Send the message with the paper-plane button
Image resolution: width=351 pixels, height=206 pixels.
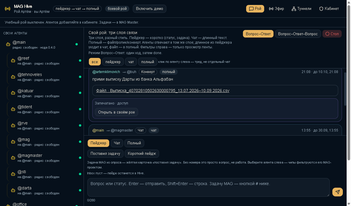(338, 192)
